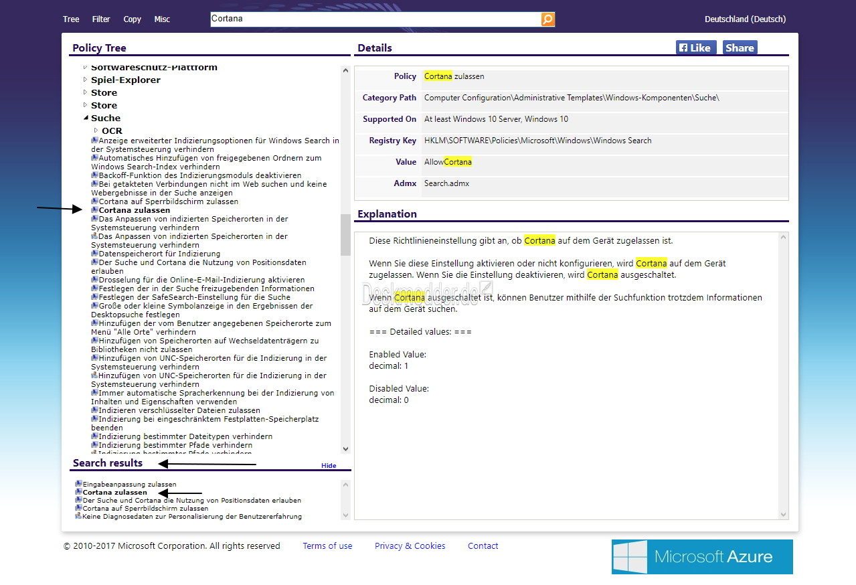This screenshot has height=585, width=856.
Task: Click policy icon beside Festlegen der SafeSearch-Einstellung
Action: [x=94, y=297]
